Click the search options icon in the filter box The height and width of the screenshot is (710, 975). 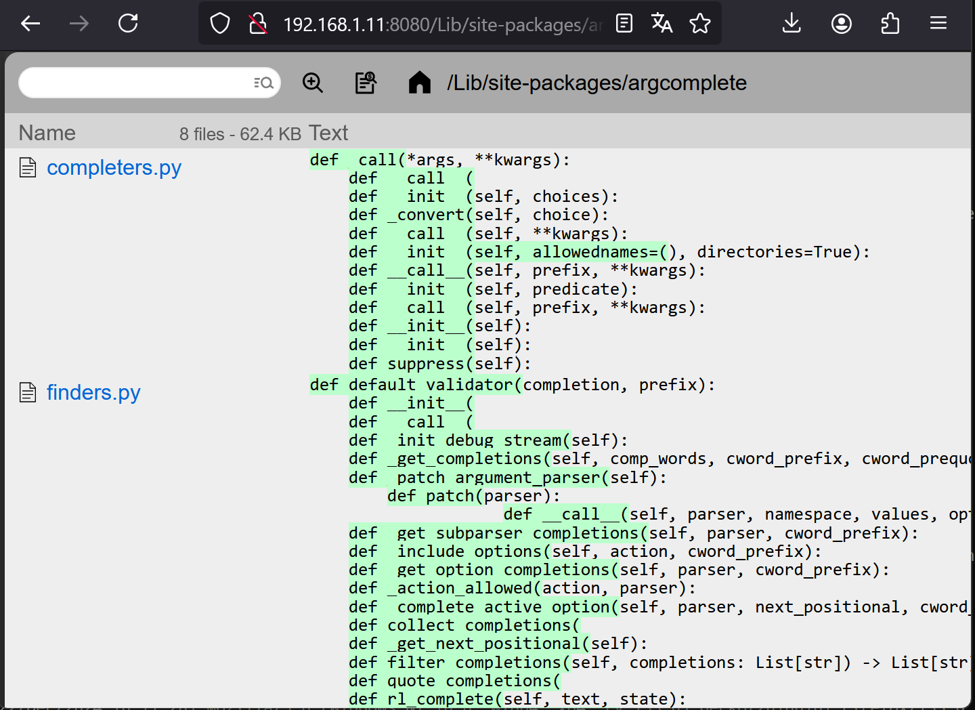[263, 83]
